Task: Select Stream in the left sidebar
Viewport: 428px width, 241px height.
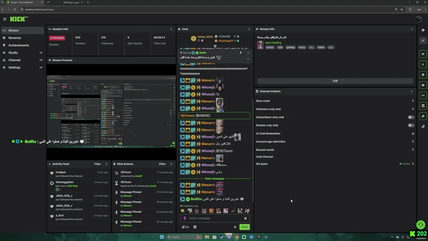Action: (x=22, y=30)
